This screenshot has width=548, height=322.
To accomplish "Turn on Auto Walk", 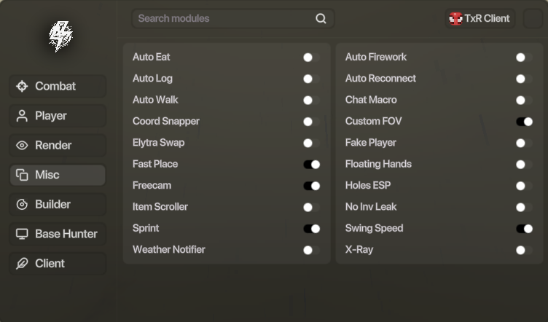I will click(x=312, y=101).
